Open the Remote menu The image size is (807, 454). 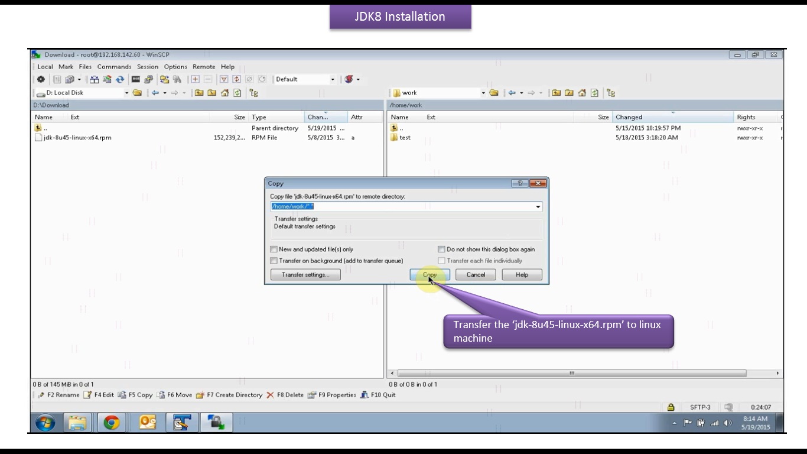click(x=204, y=67)
